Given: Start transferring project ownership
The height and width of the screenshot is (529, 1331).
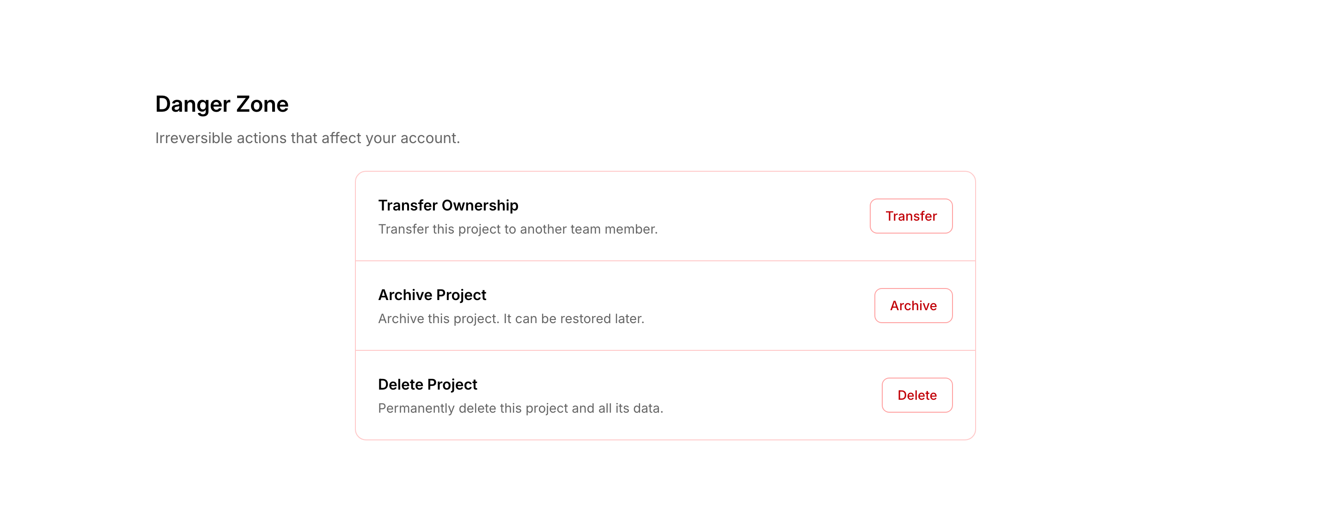Looking at the screenshot, I should point(910,216).
